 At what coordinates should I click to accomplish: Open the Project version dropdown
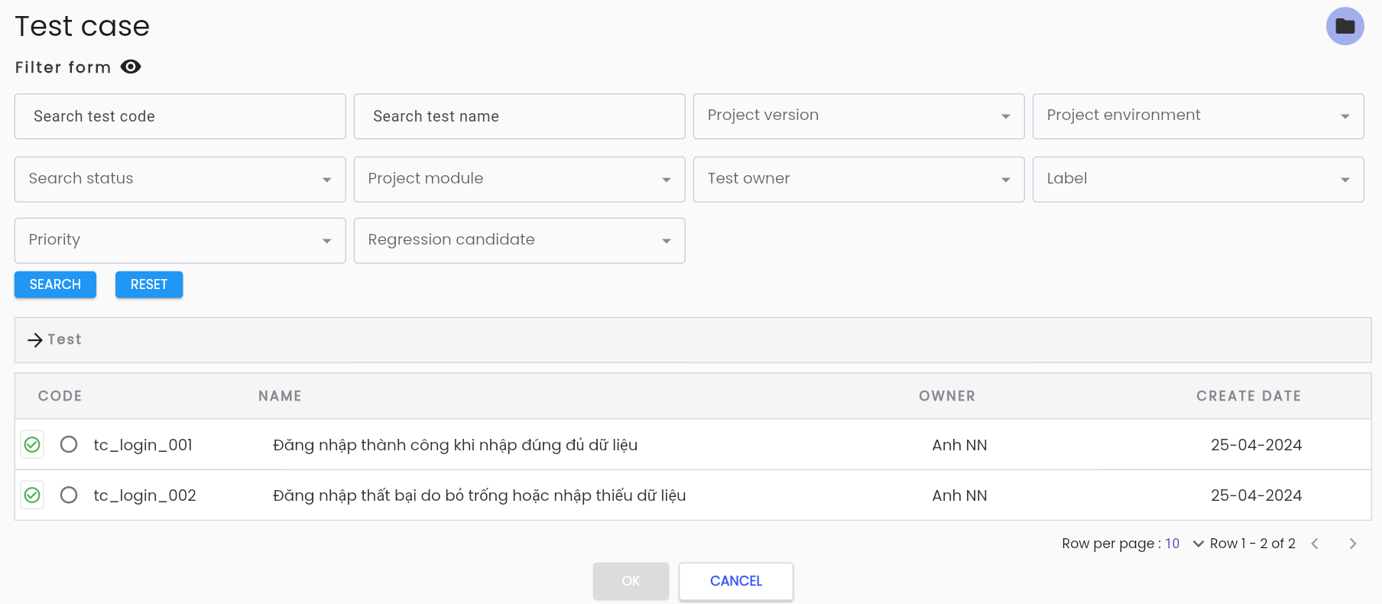click(858, 116)
